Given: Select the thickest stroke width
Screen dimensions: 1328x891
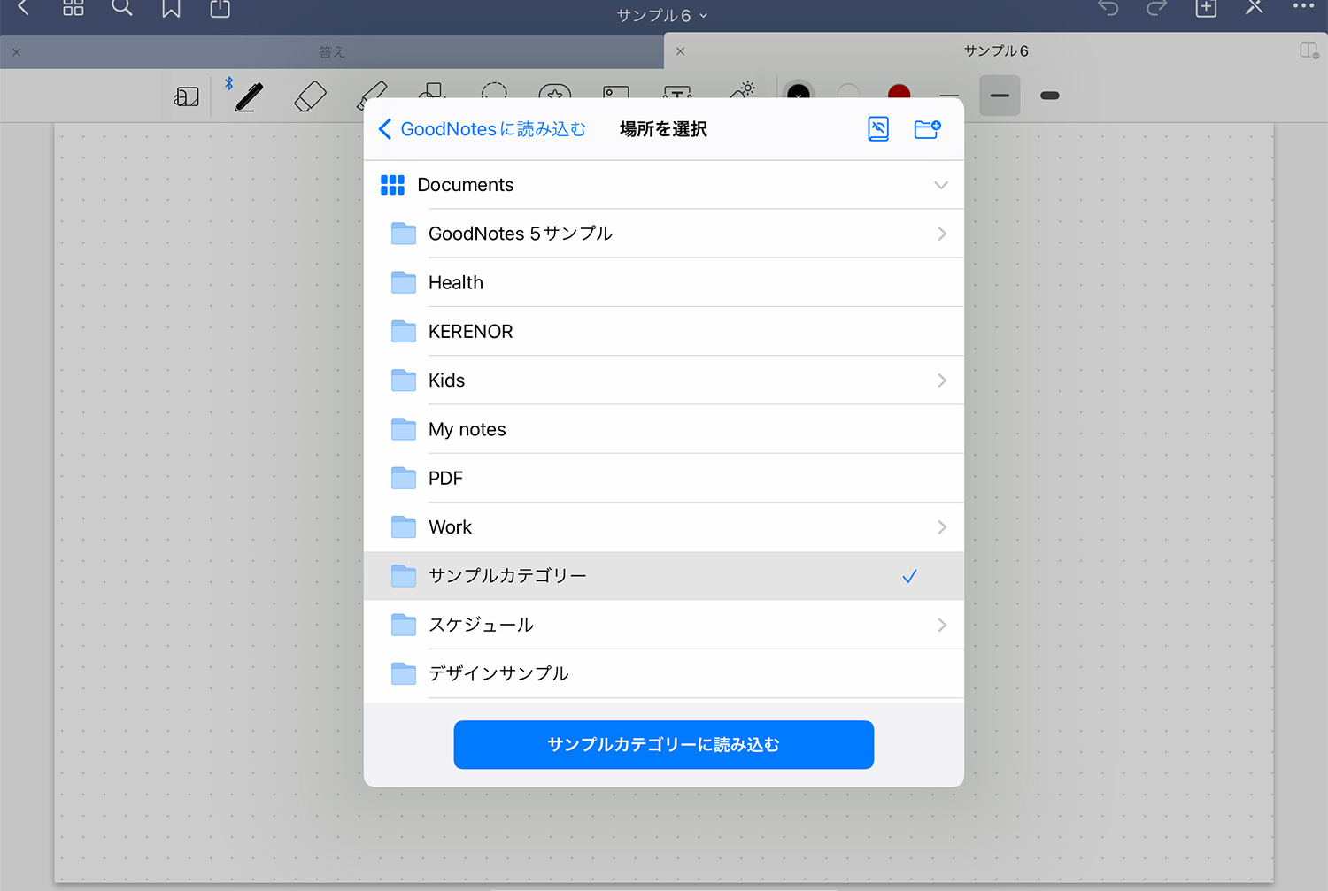Looking at the screenshot, I should pos(1050,96).
